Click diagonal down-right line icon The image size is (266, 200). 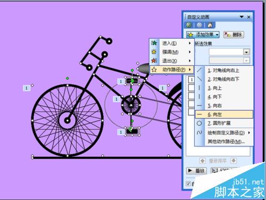(x=199, y=79)
